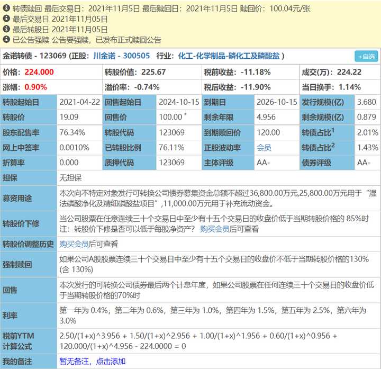Open 会员 link next to 正股波动率
The height and width of the screenshot is (369, 381).
[264, 148]
